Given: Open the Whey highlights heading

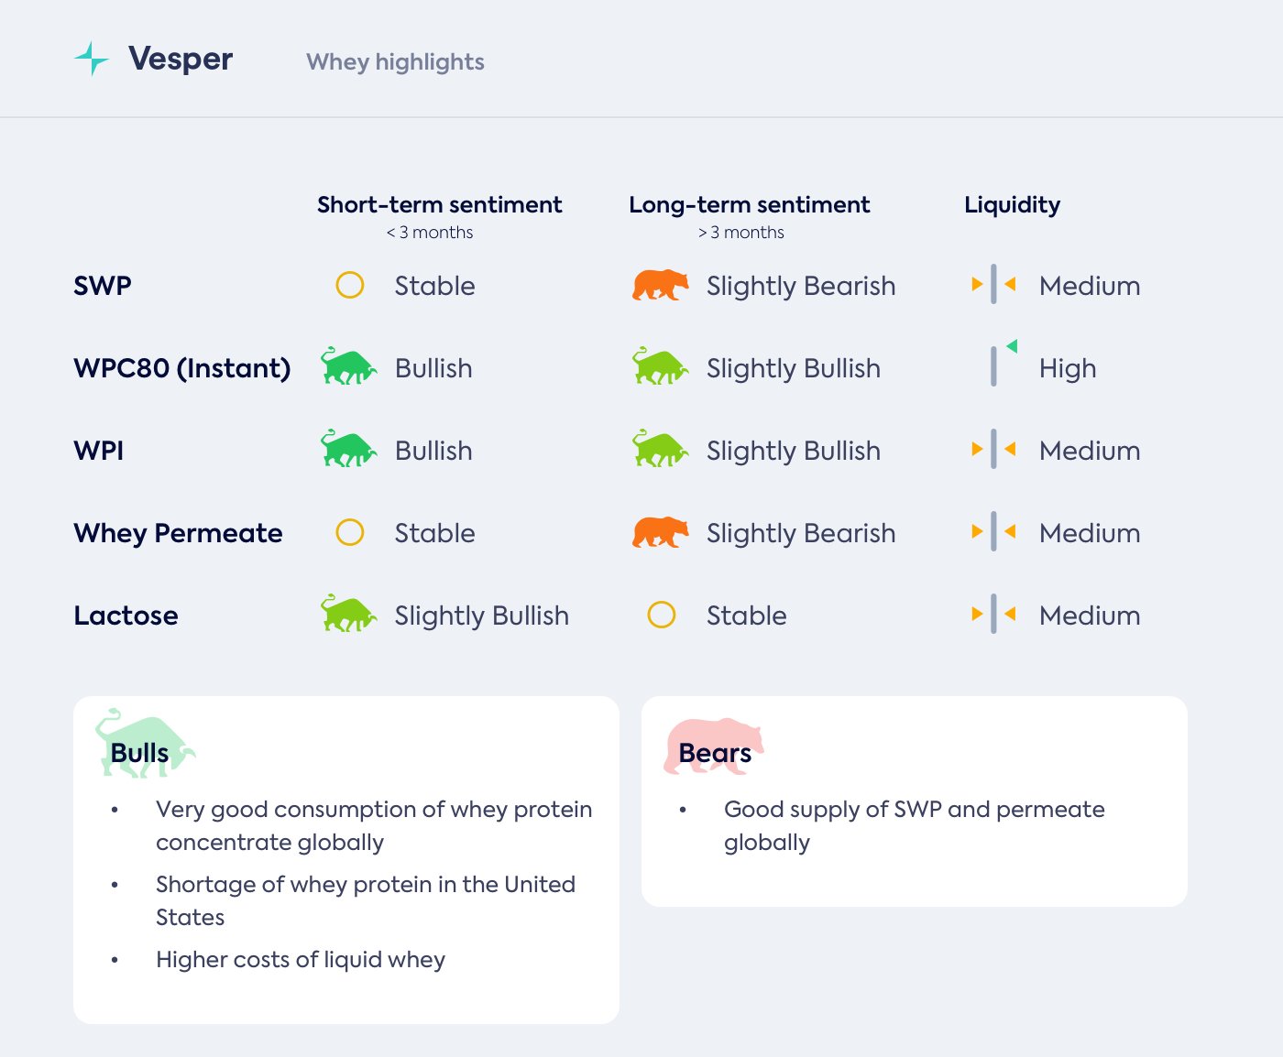Looking at the screenshot, I should 395,61.
